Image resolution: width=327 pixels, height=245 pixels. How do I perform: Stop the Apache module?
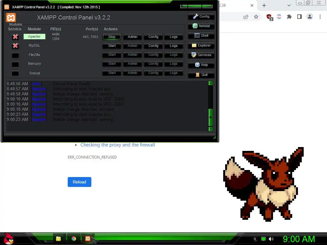[x=112, y=37]
